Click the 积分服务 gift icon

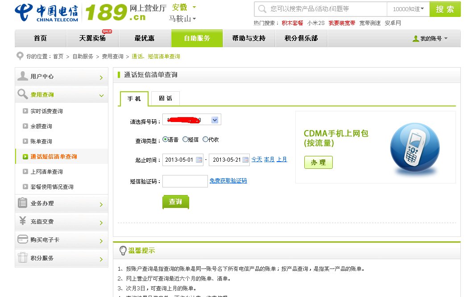[22, 258]
